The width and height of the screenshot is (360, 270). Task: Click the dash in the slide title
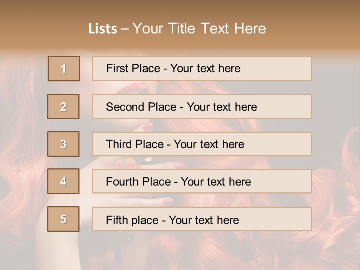(124, 29)
